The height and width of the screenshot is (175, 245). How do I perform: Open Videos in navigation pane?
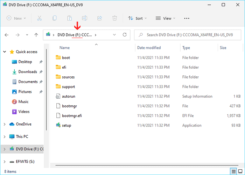pyautogui.click(x=24, y=112)
